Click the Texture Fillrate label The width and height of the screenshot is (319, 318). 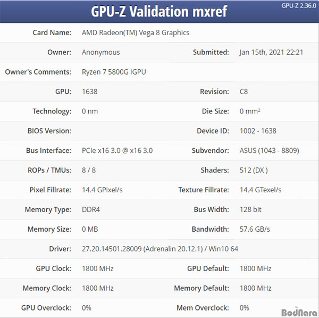(204, 190)
